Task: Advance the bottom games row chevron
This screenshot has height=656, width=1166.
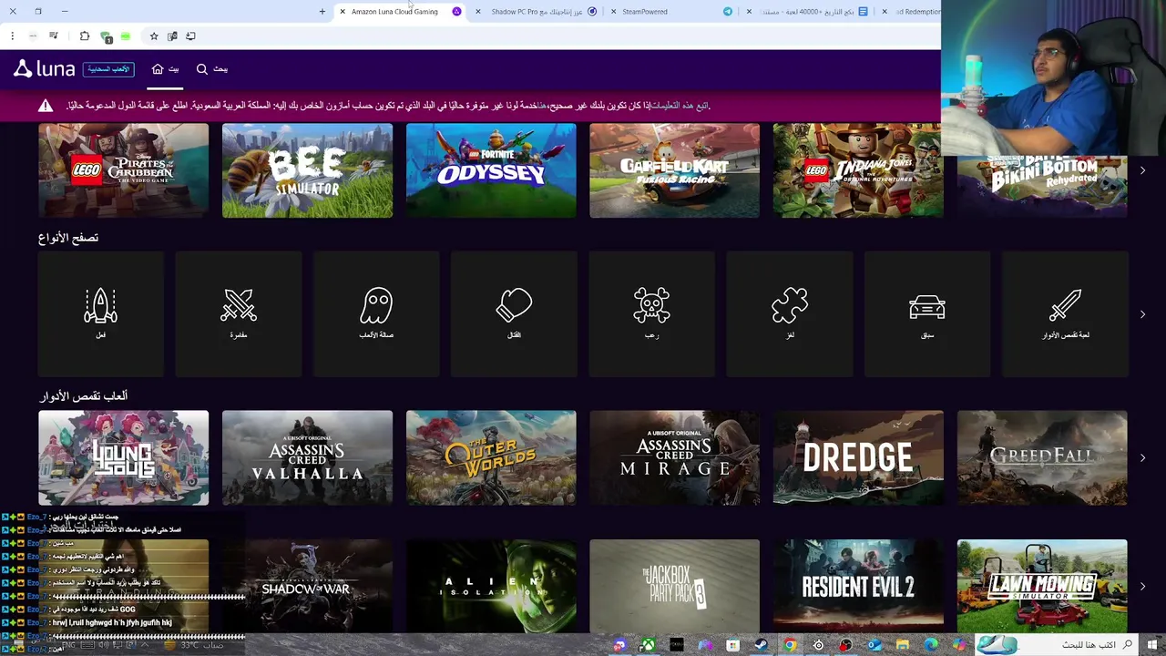Action: point(1142,587)
